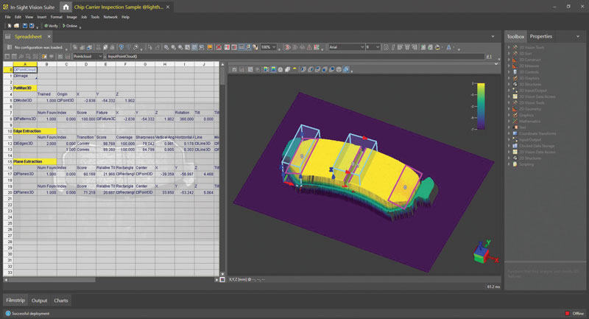This screenshot has height=319, width=589.
Task: Open the Output tab
Action: pos(39,301)
